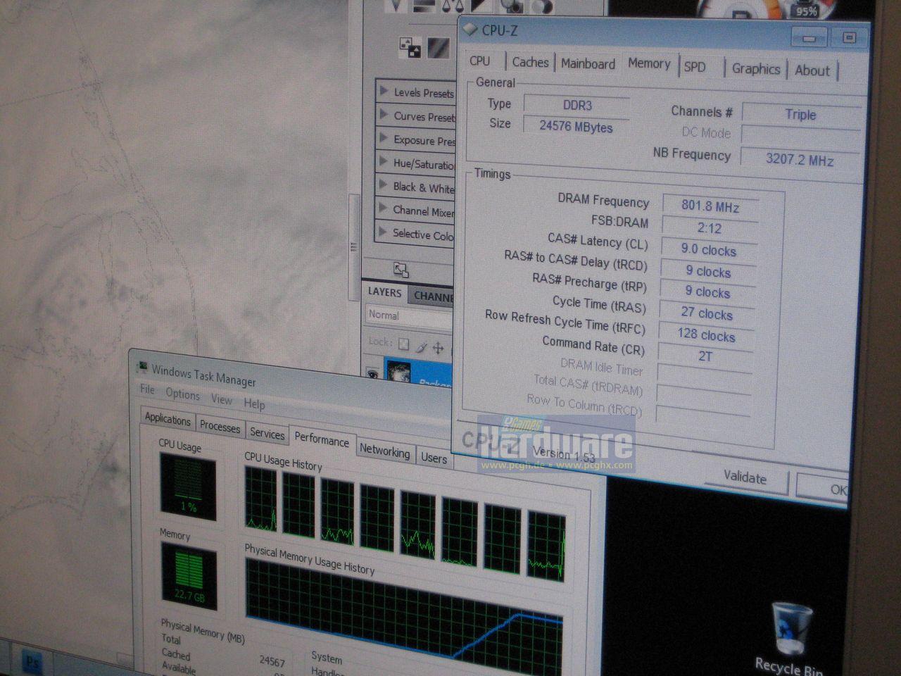Click the expanded view icon below presets list
The height and width of the screenshot is (676, 901).
pyautogui.click(x=401, y=270)
